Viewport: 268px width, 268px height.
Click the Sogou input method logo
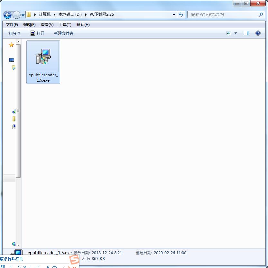pos(73,260)
